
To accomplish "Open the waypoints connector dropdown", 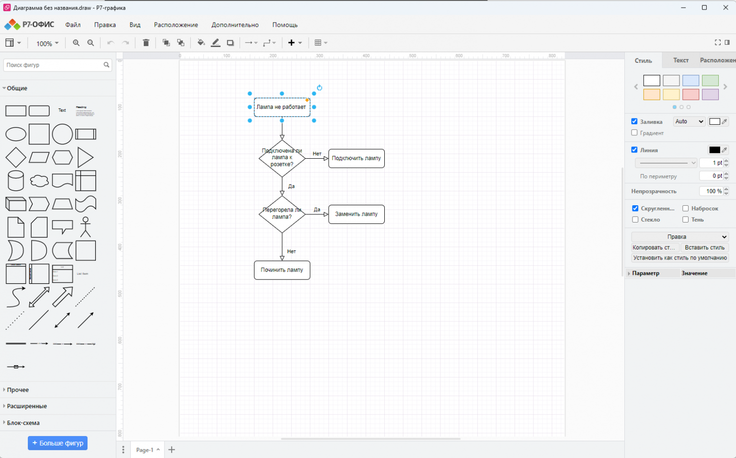I will point(269,43).
